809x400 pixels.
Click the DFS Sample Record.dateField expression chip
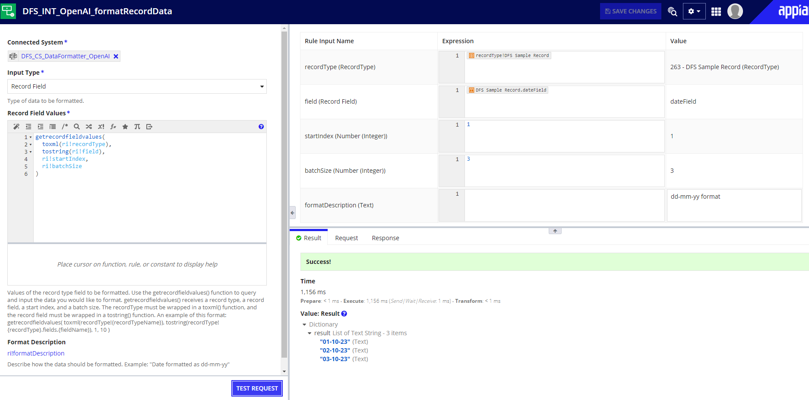[x=508, y=90]
